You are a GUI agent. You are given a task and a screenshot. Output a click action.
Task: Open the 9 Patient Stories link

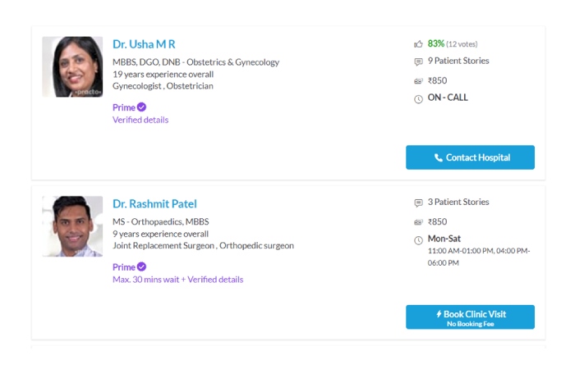point(458,61)
